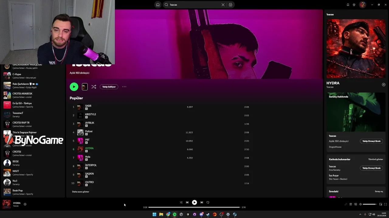Viewport: 389px width, 218px height.
Task: Open the NKVT playlist in the sidebar
Action: (33, 173)
